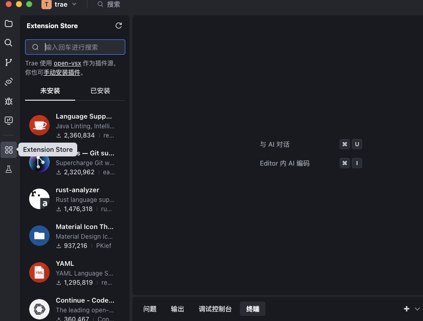423x321 pixels.
Task: Click the I key badge
Action: point(357,163)
